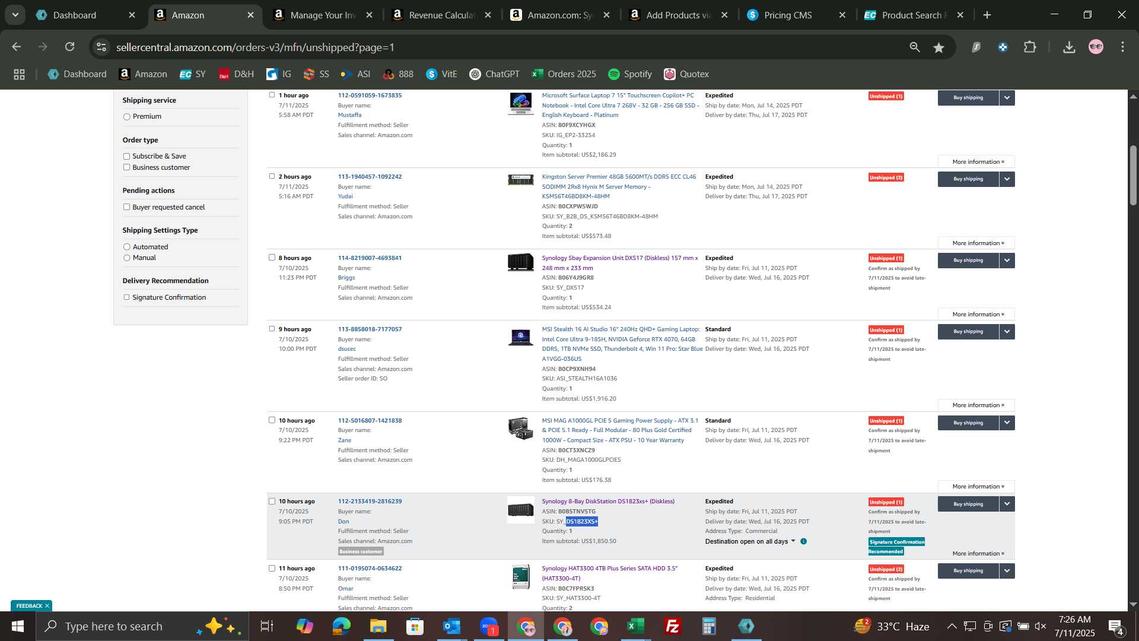1139x641 pixels.
Task: Expand Buy shipping dropdown for HAT3300 order
Action: click(1007, 570)
